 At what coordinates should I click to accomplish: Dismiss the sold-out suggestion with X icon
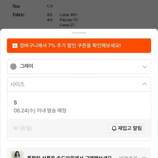pyautogui.click(x=144, y=157)
